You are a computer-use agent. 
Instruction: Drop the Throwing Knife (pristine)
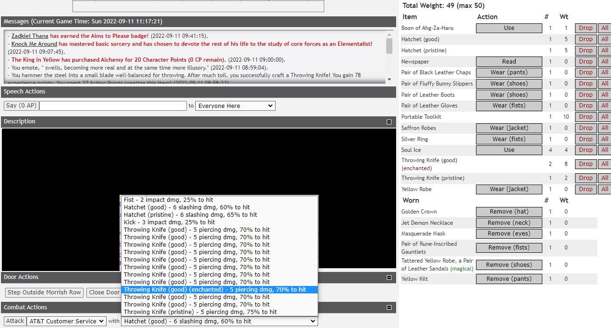pos(586,178)
